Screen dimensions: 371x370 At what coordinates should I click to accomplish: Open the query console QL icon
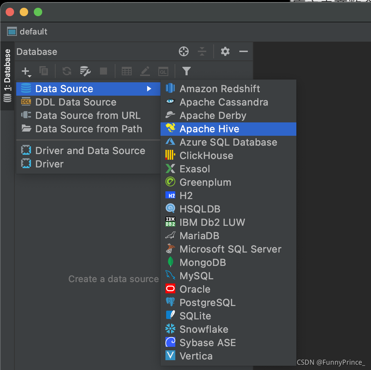(163, 71)
